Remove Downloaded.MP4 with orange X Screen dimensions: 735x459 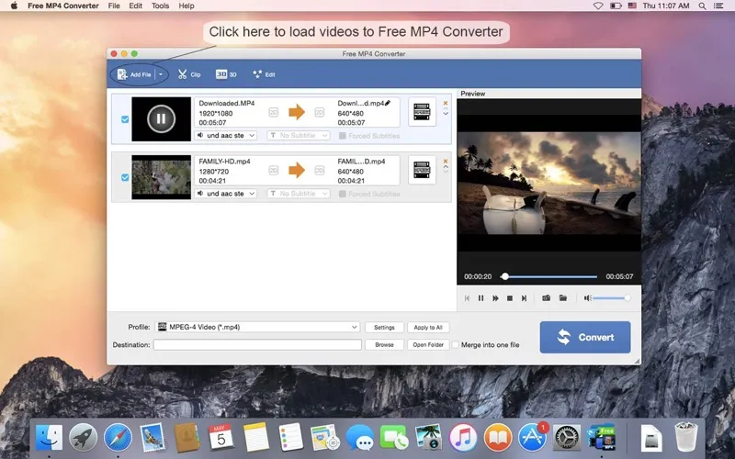(446, 103)
